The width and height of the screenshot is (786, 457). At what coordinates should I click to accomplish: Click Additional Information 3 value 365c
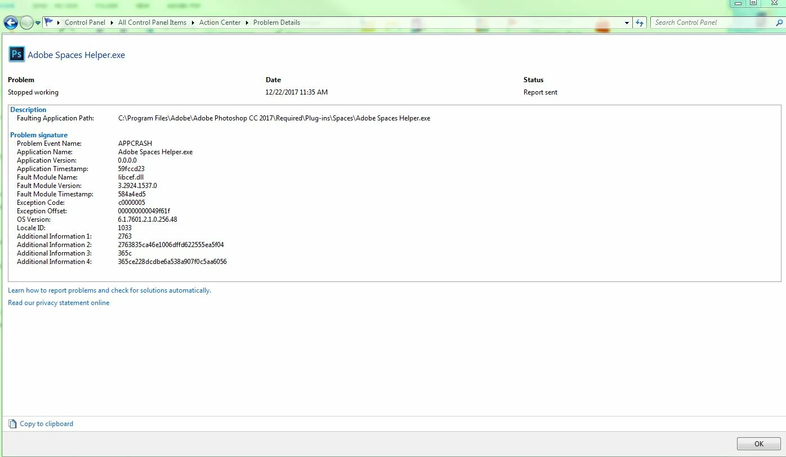pos(124,253)
